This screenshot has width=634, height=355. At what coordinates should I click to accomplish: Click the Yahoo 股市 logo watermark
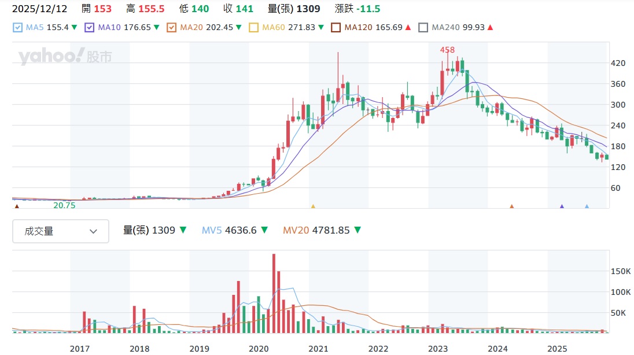(x=65, y=57)
